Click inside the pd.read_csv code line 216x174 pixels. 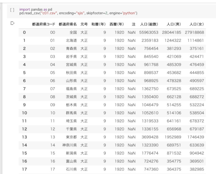[78, 13]
